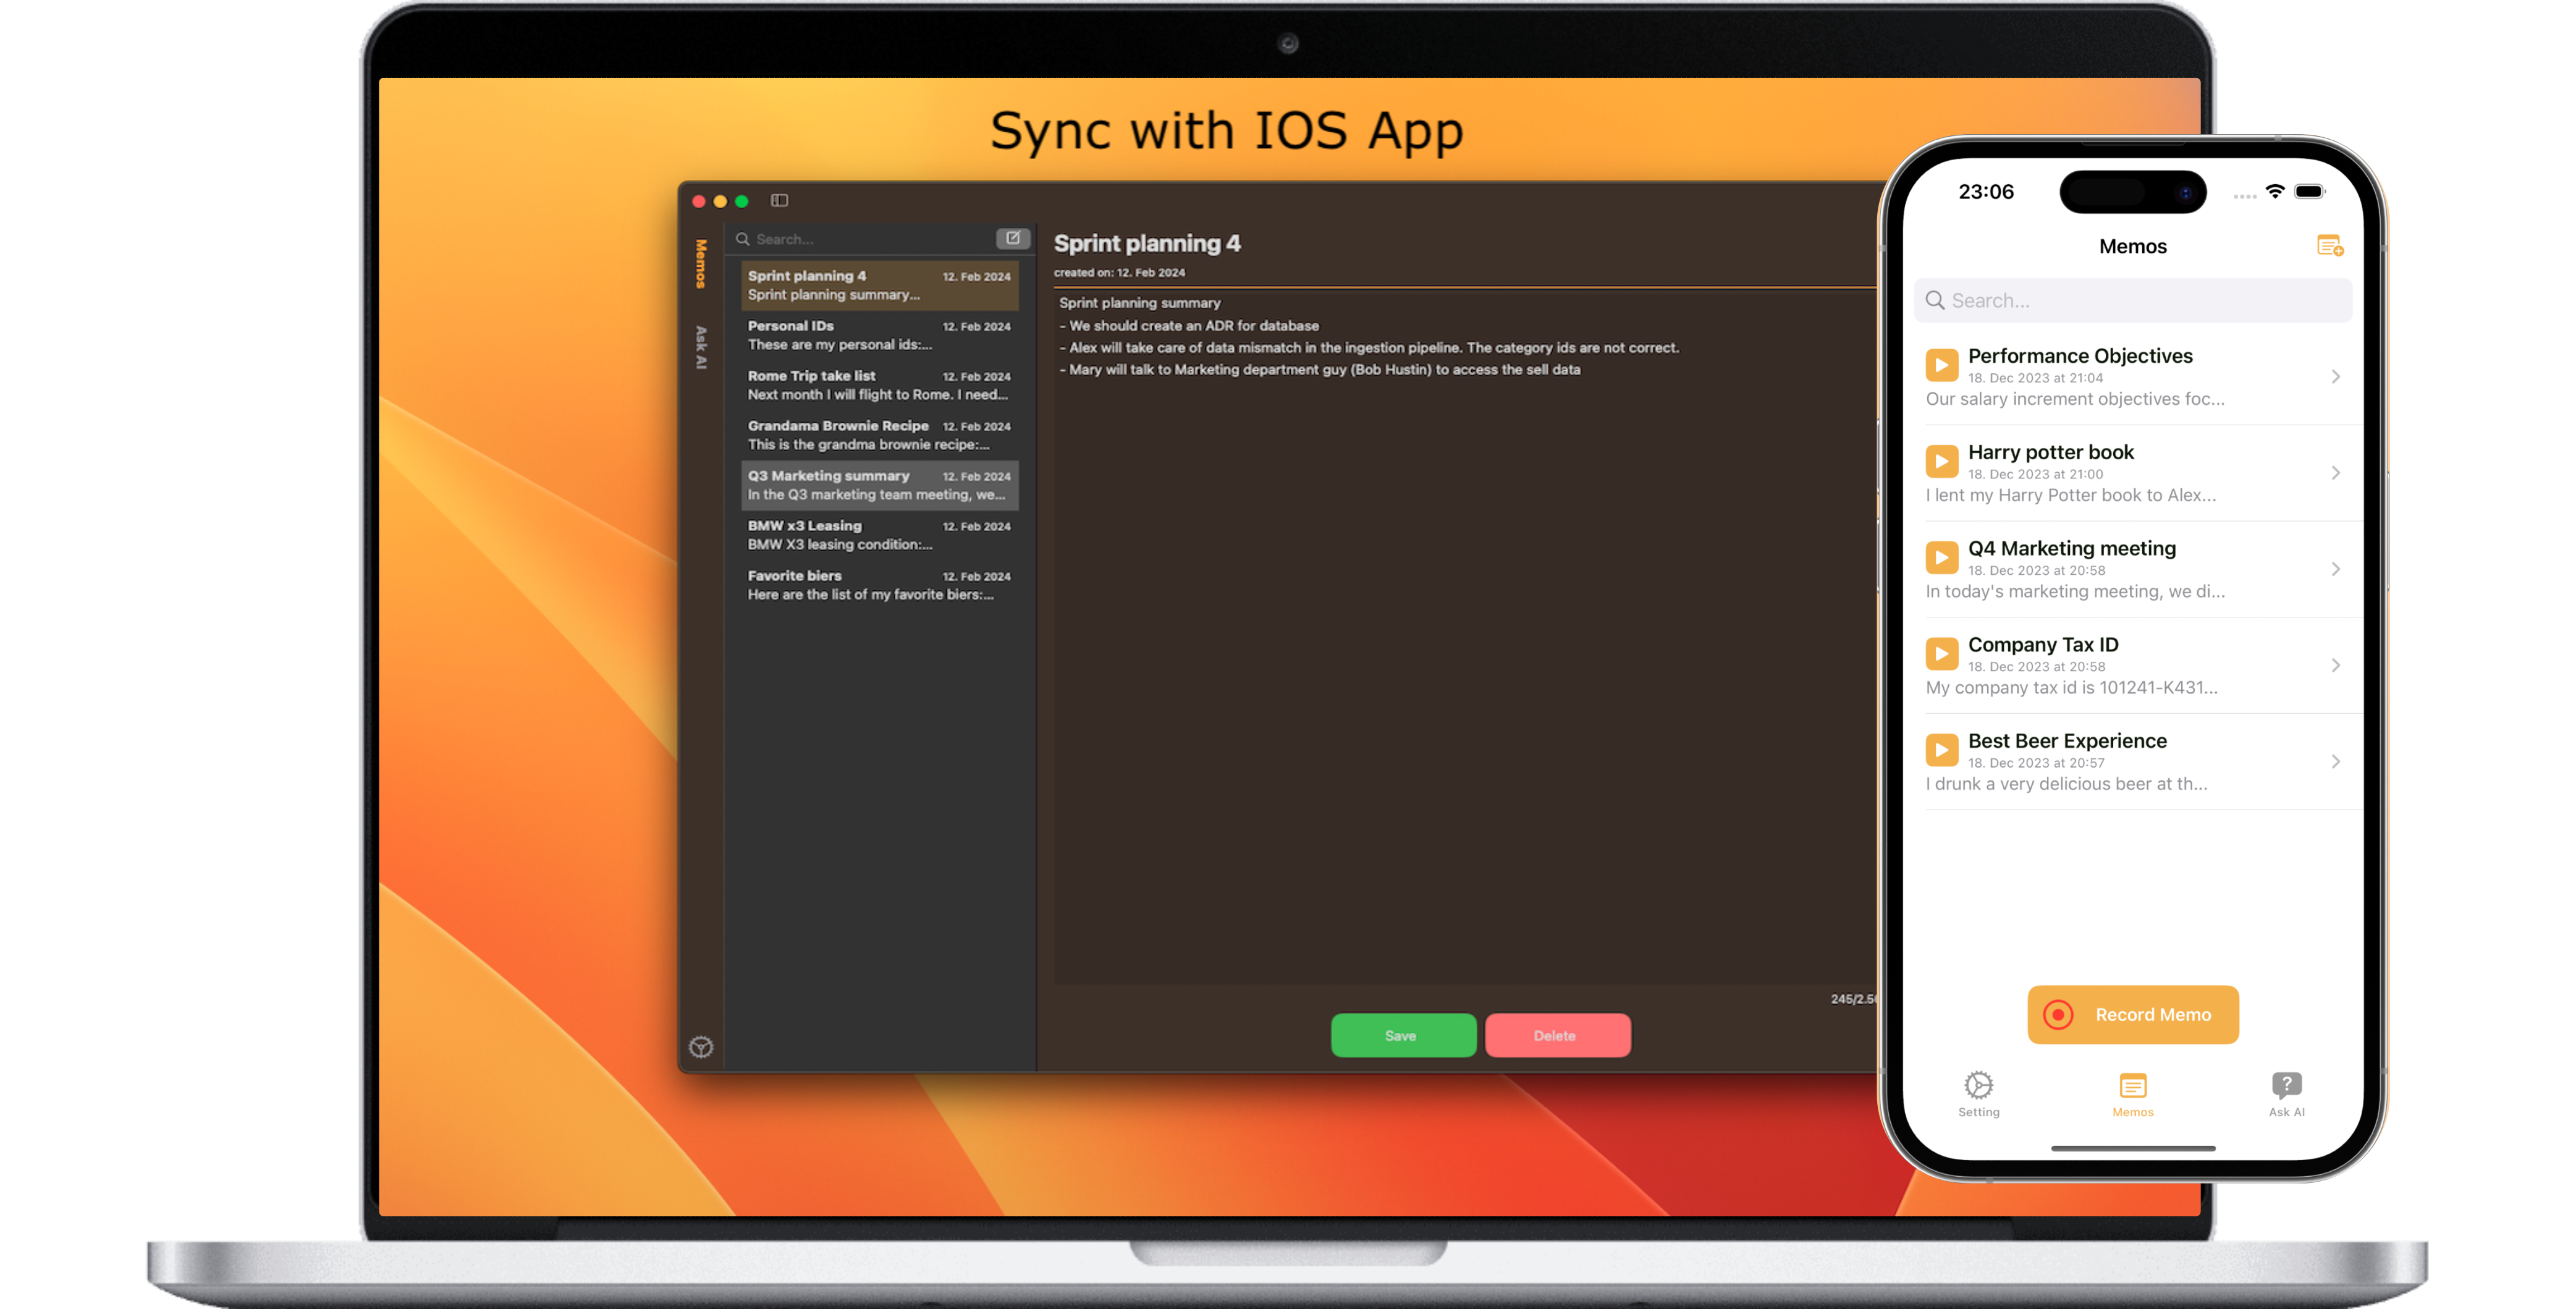
Task: Expand the Best Beer Experience chevron
Action: pyautogui.click(x=2335, y=761)
